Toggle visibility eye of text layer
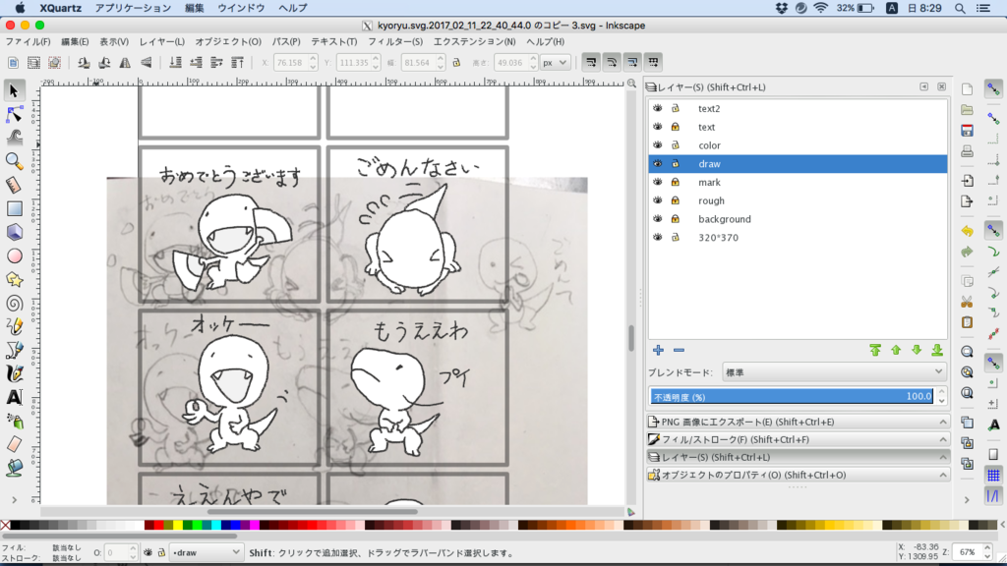1007x566 pixels. click(658, 127)
